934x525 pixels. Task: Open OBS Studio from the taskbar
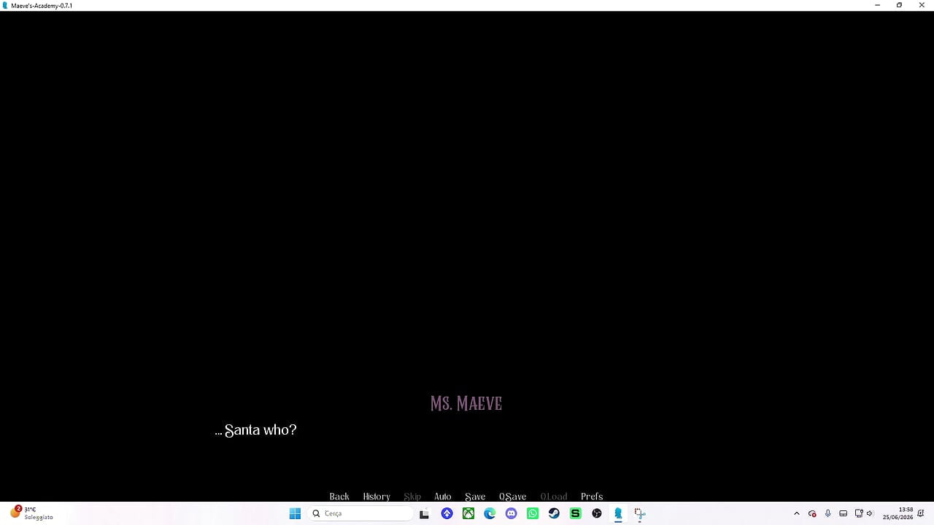coord(597,513)
